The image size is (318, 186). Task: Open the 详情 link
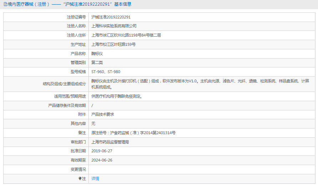tap(95, 179)
